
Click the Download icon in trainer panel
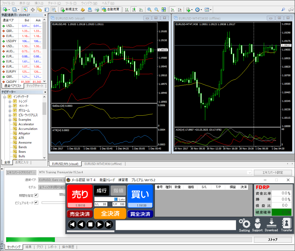tap(271, 225)
